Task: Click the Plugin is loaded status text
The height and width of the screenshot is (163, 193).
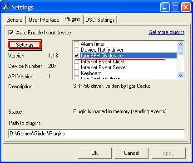Action: click(120, 111)
